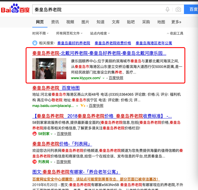Click the 列表网 source name
This screenshot has width=198, height=190.
[44, 162]
